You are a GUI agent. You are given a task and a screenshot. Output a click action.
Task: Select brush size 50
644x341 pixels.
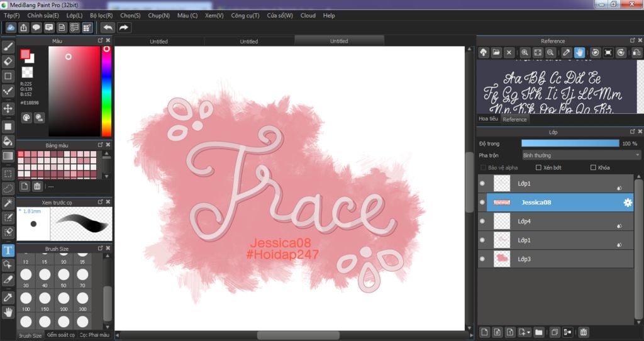pyautogui.click(x=64, y=277)
